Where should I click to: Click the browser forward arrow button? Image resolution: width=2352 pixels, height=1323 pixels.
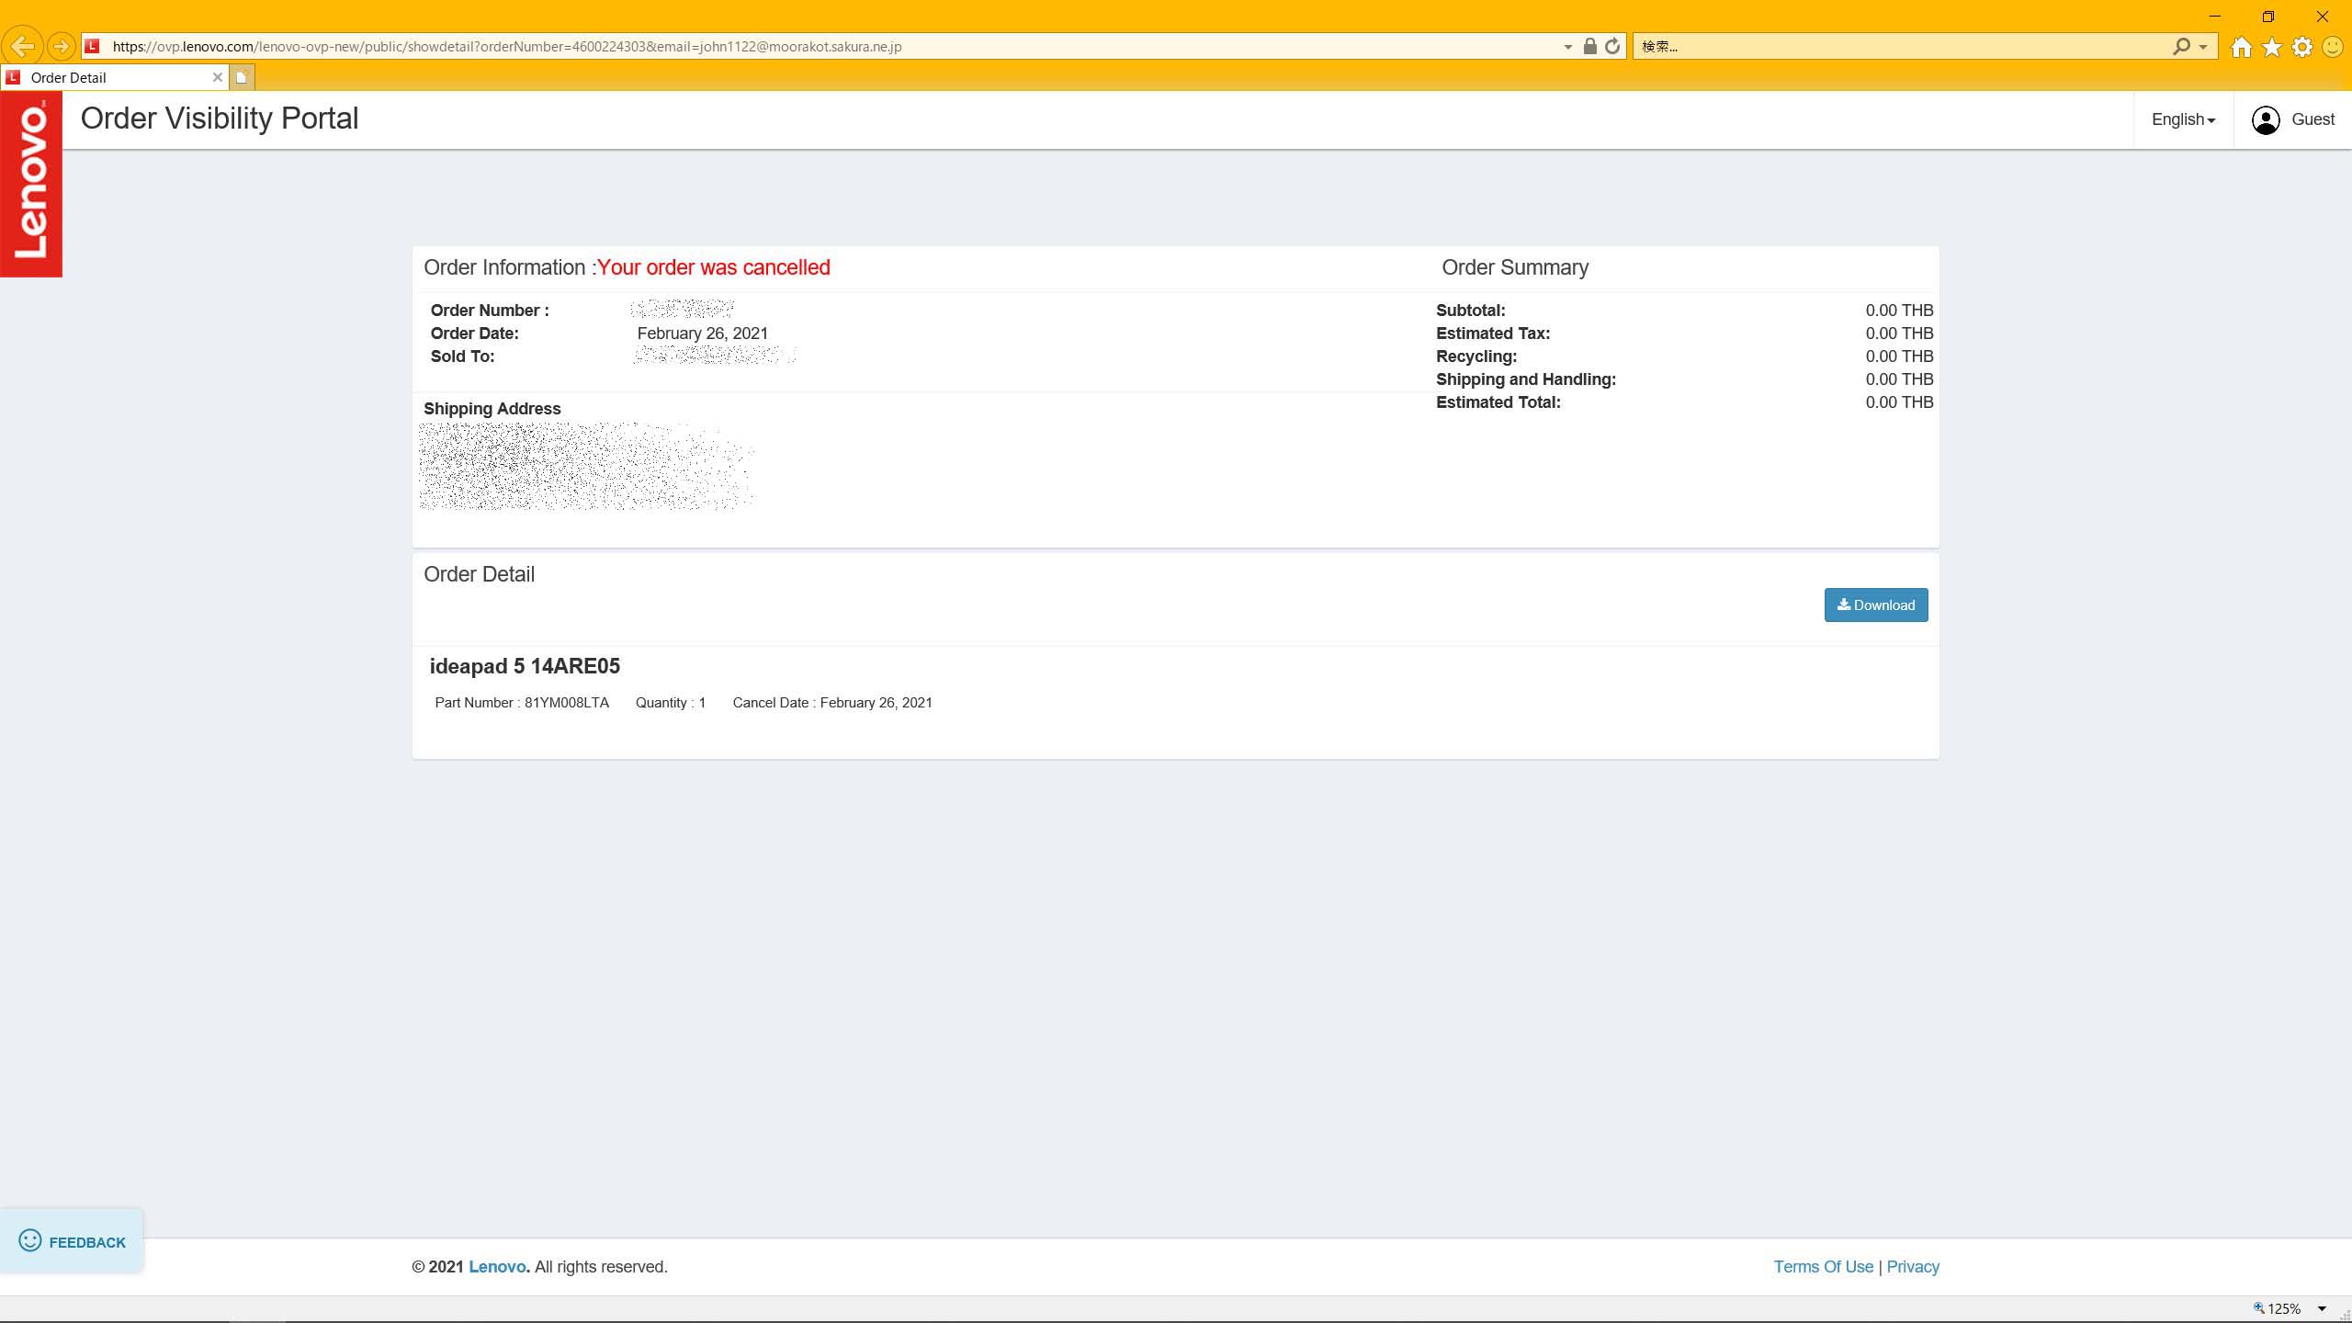pos(61,46)
